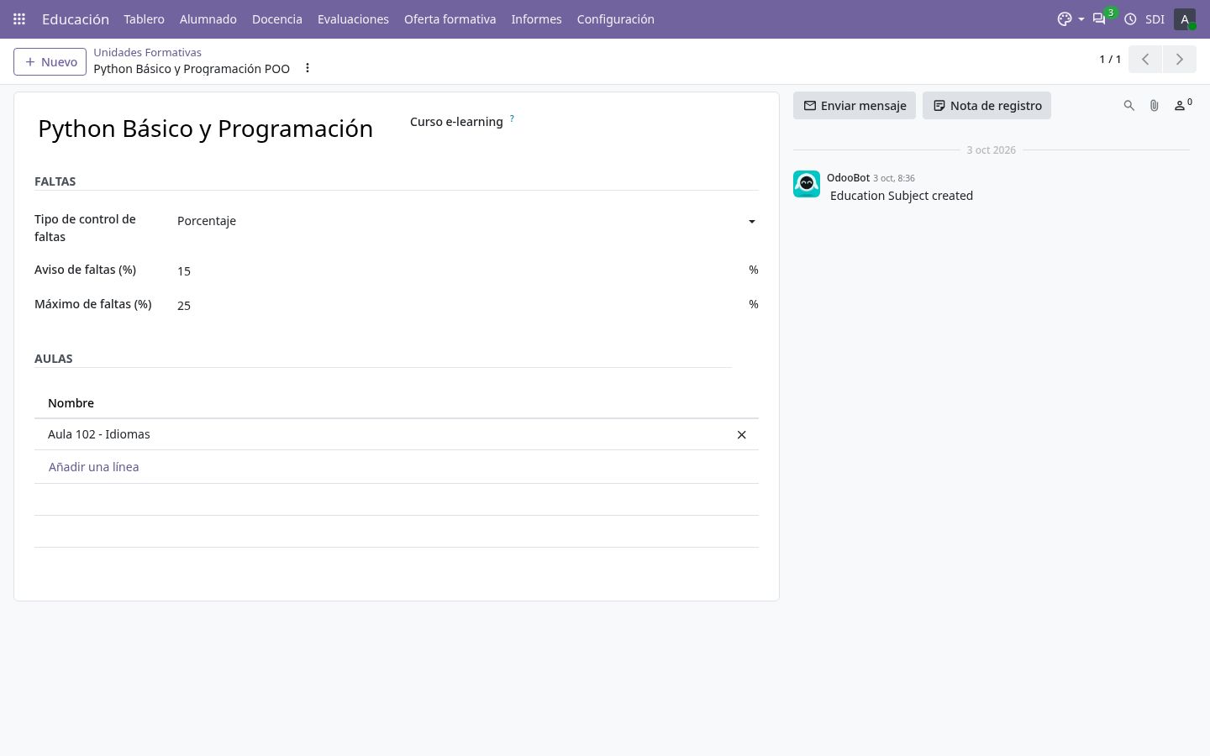The width and height of the screenshot is (1210, 756).
Task: Open the color palette theme icon
Action: (x=1065, y=18)
